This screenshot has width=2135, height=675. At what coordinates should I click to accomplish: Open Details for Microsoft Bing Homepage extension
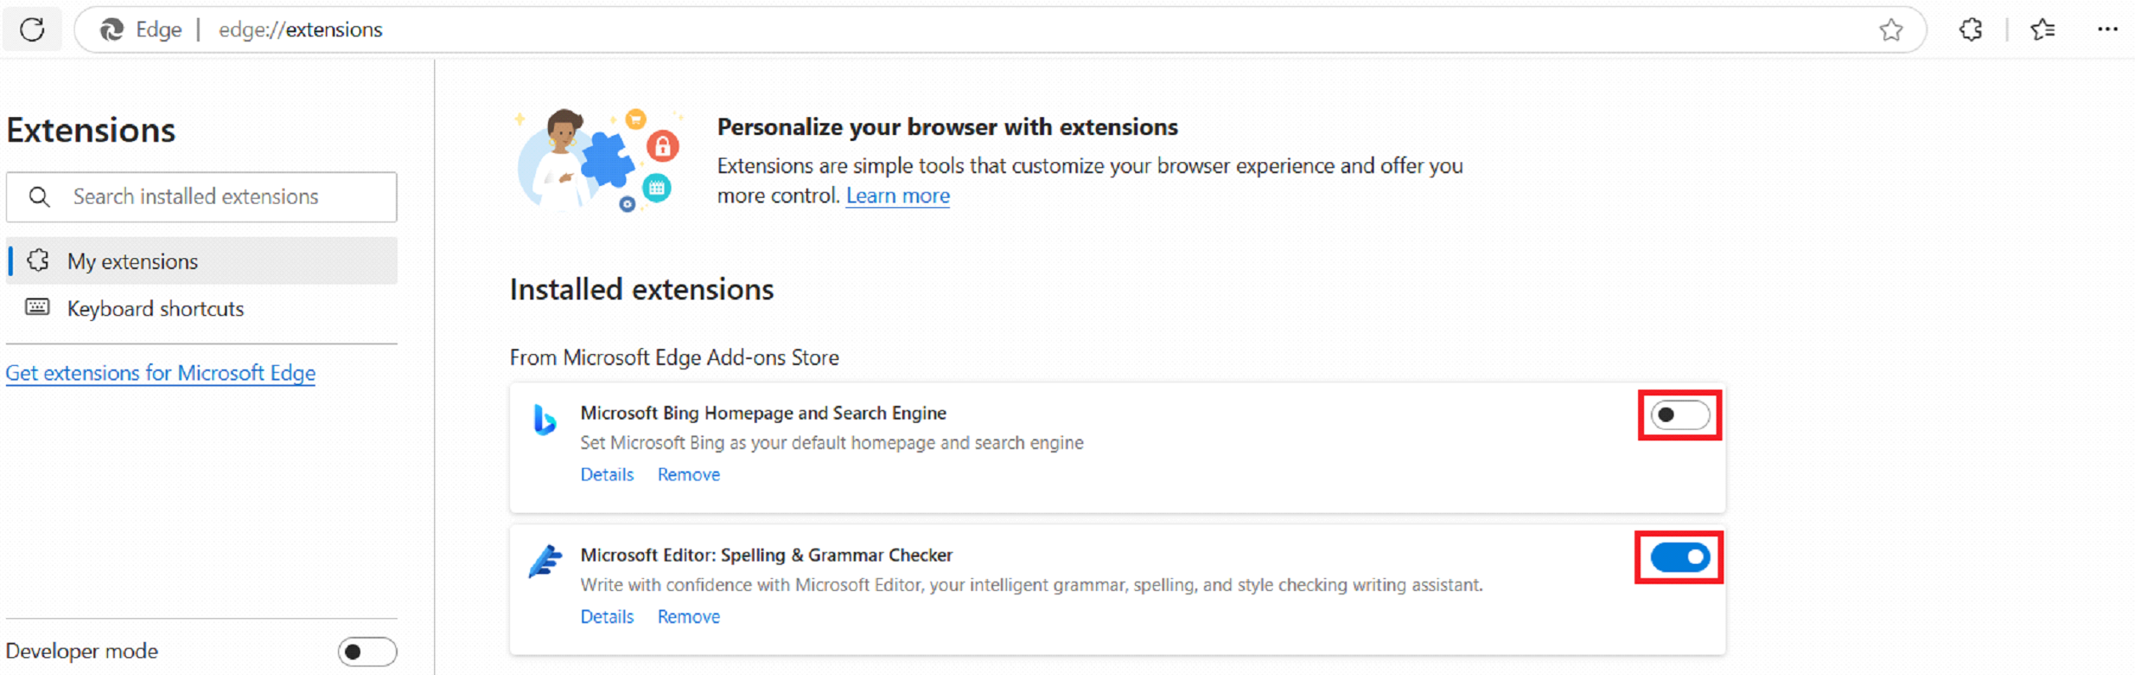tap(607, 475)
